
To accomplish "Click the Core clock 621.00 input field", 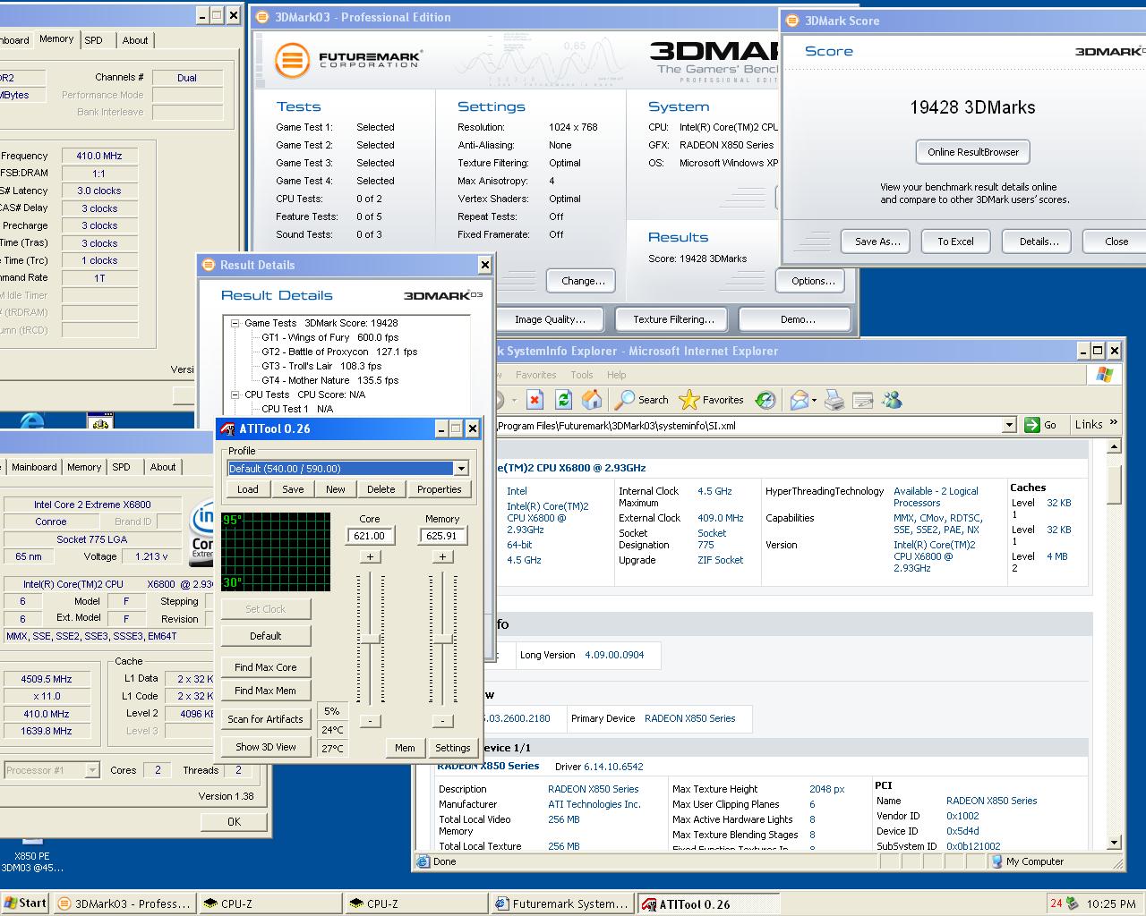I will [370, 536].
